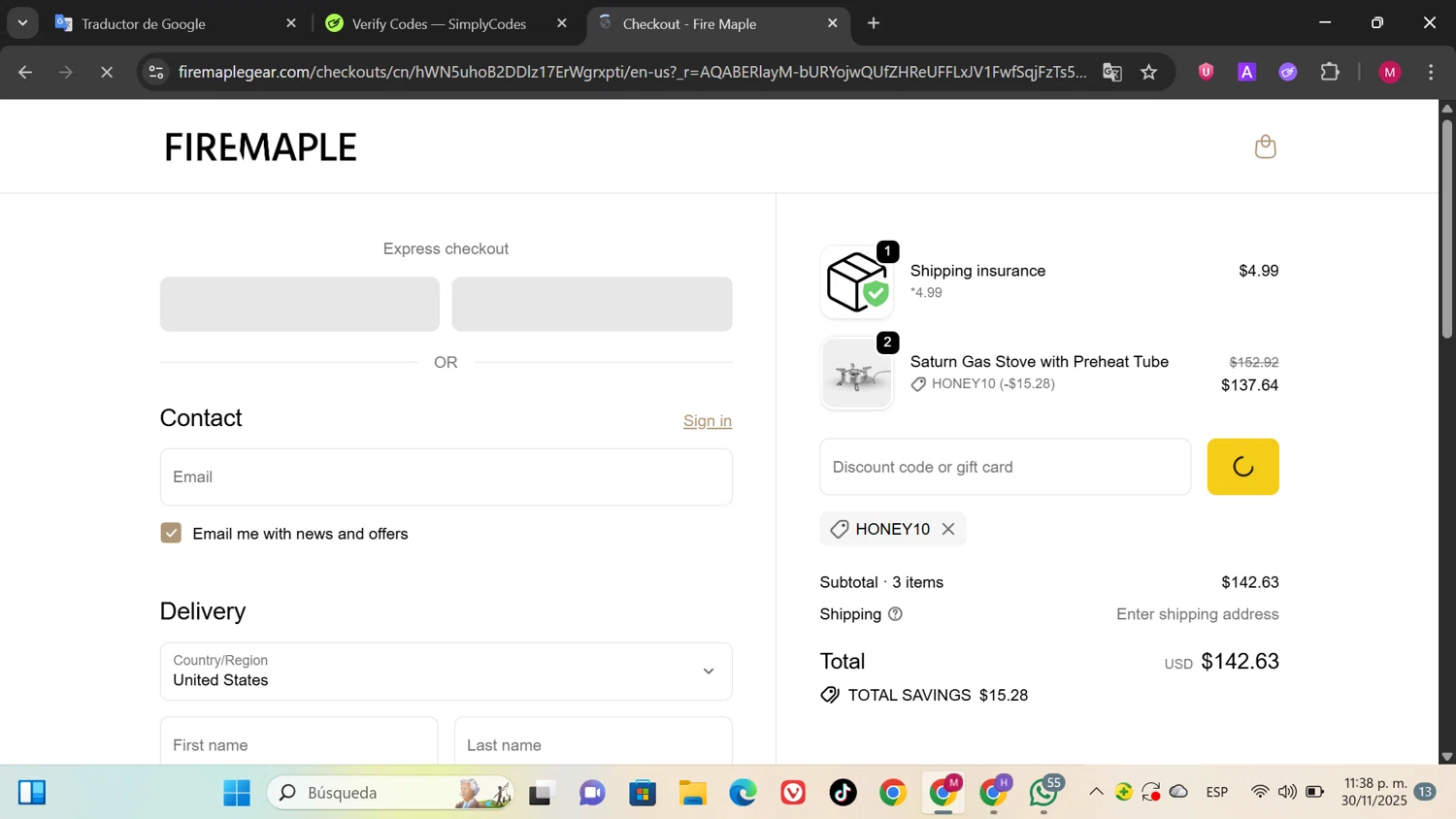Launch Vivaldi browser from taskbar
The image size is (1456, 819).
pos(794,793)
